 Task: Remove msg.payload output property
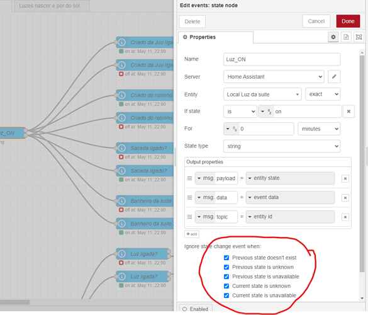coord(345,179)
